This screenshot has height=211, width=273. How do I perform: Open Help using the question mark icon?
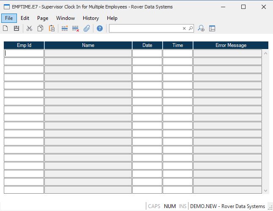click(100, 28)
